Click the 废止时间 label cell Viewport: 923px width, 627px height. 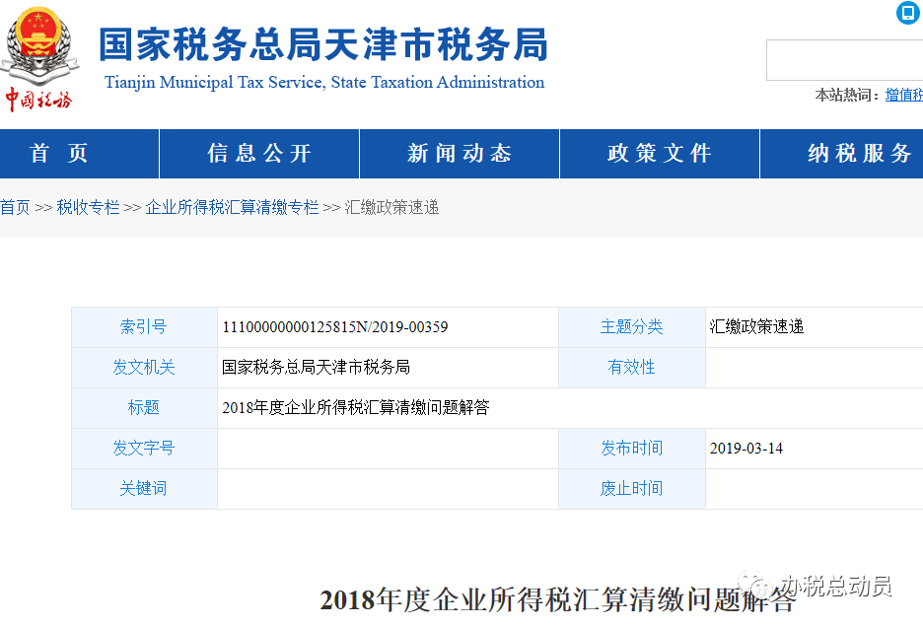(632, 489)
